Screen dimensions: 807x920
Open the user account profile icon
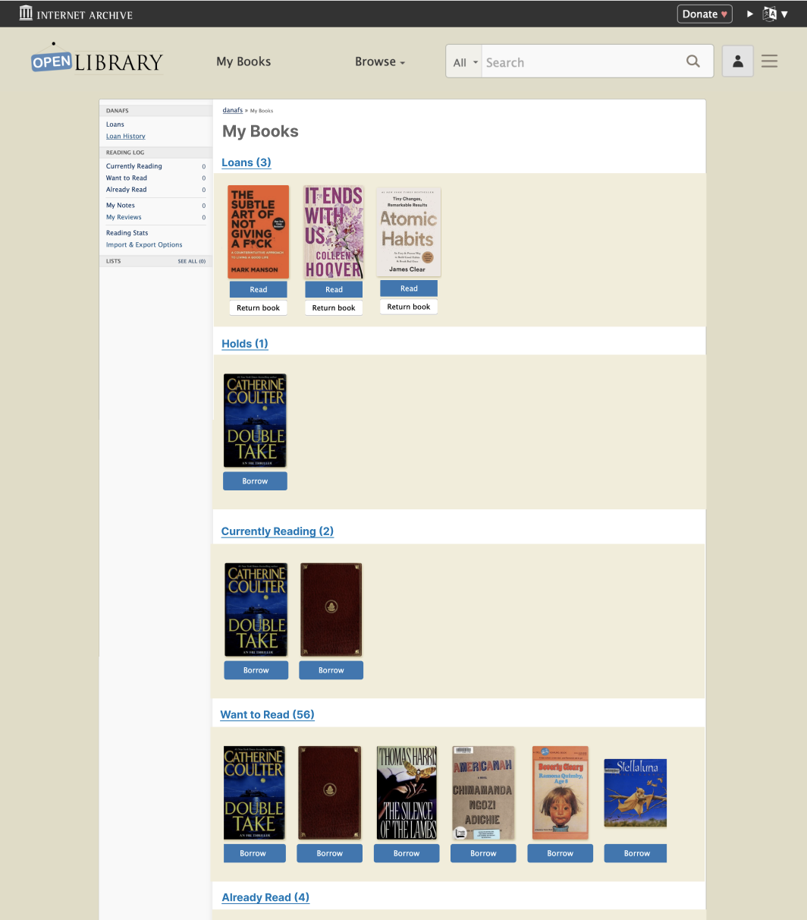737,61
